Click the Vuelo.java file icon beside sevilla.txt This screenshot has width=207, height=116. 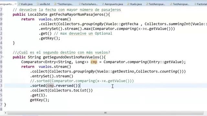(x=19, y=4)
